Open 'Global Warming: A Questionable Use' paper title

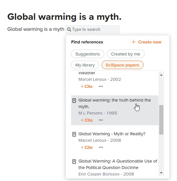click(x=118, y=164)
